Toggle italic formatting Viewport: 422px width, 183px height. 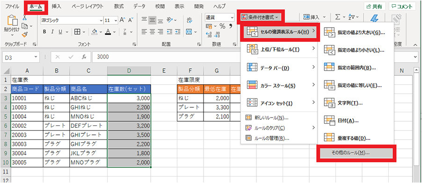click(52, 32)
